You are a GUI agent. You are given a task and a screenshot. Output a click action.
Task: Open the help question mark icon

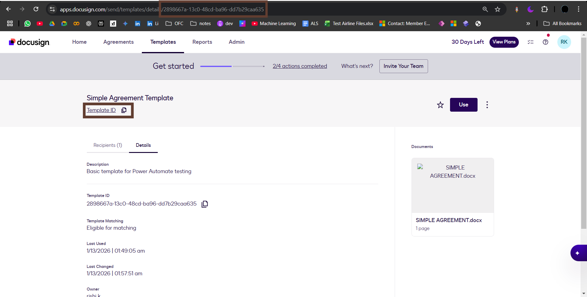point(545,42)
